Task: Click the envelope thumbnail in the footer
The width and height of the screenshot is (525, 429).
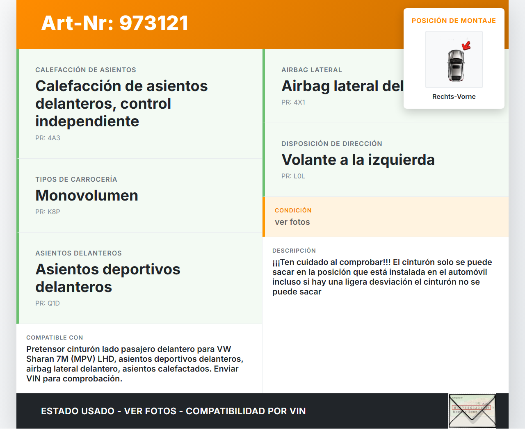Action: (472, 411)
